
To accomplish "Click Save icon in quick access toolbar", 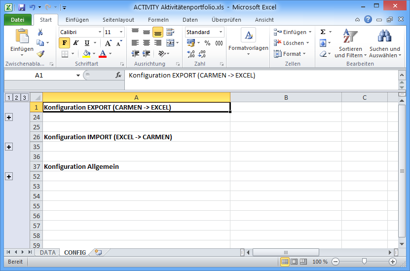I will coord(22,7).
